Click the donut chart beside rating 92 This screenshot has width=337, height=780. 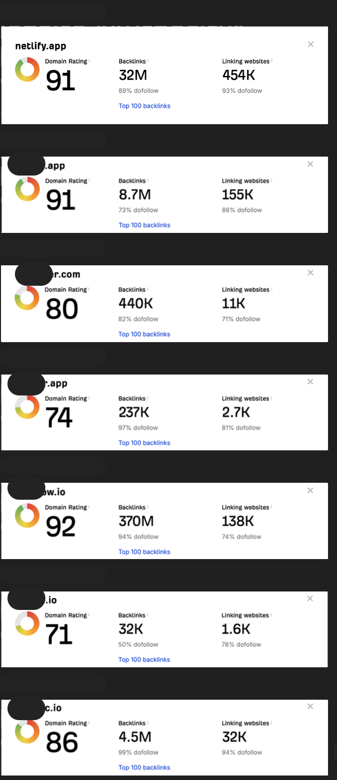(27, 516)
